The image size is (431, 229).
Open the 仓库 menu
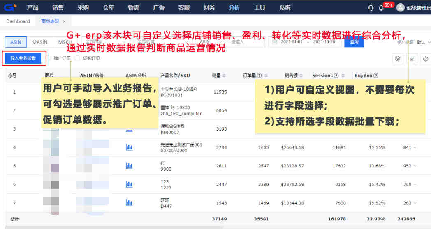click(108, 8)
